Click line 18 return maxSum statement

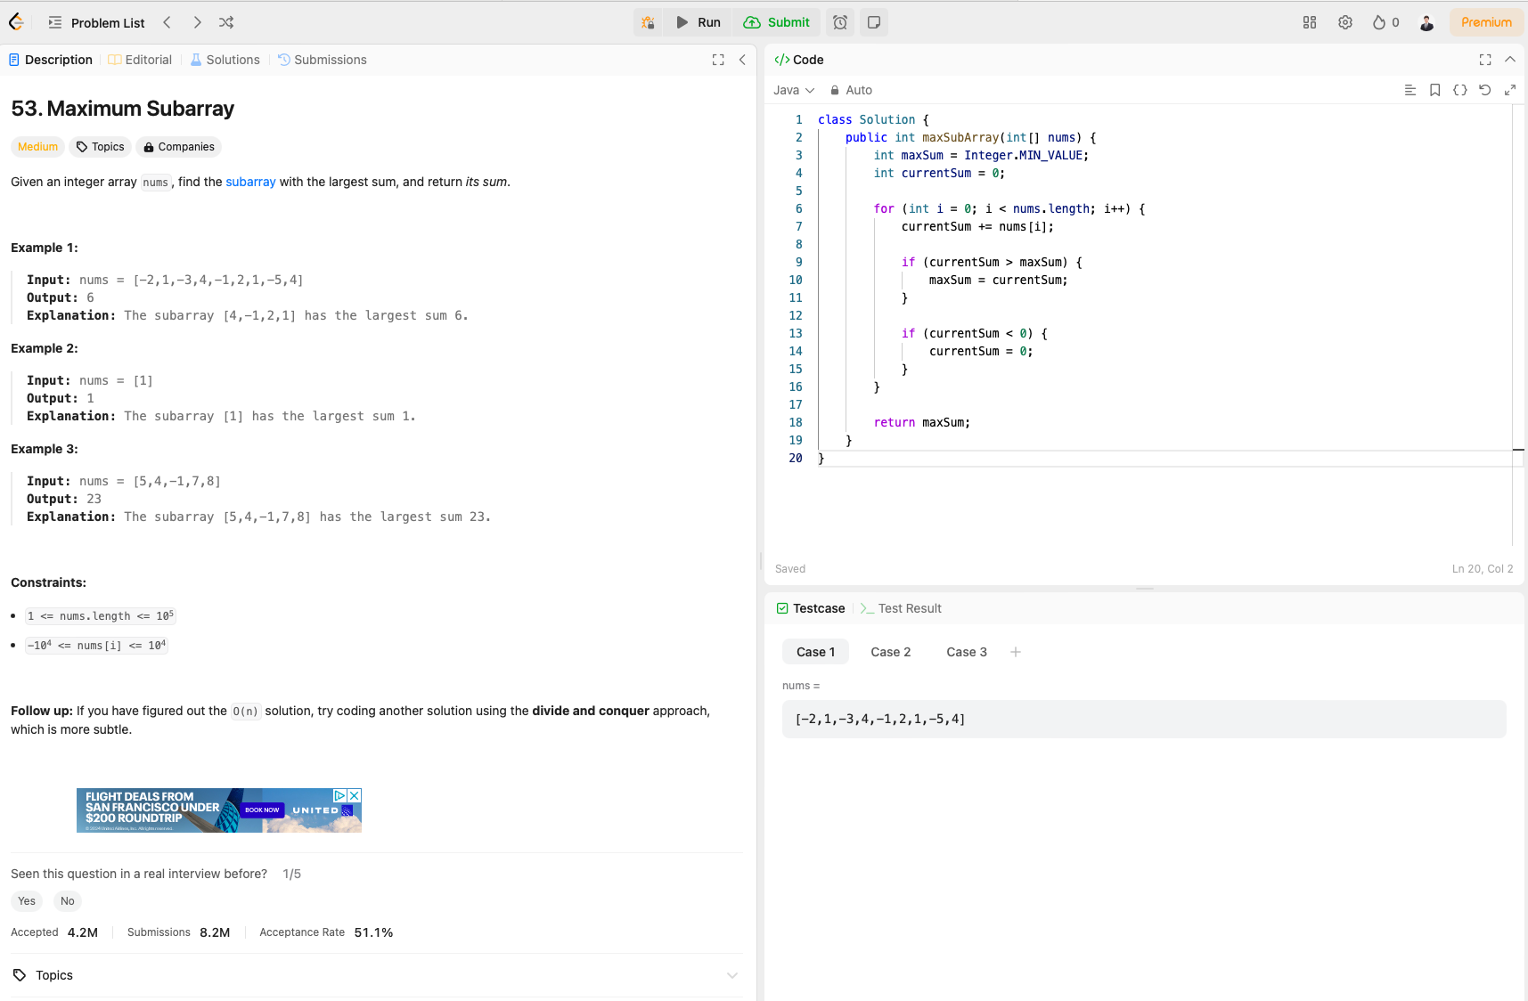tap(922, 422)
